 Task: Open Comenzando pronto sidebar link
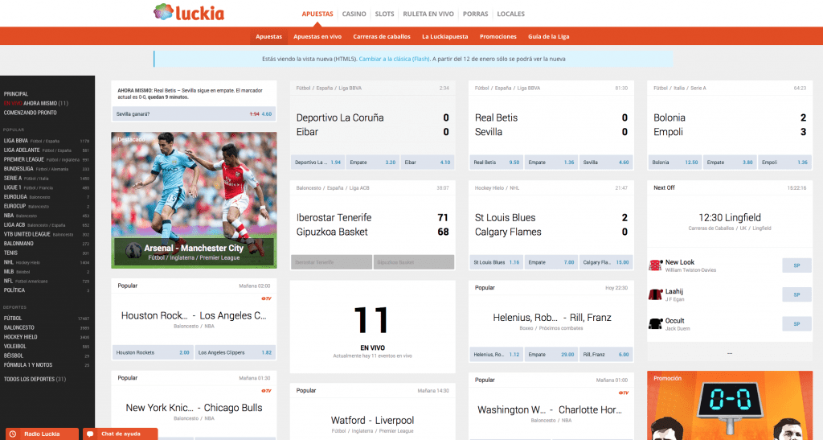(30, 113)
